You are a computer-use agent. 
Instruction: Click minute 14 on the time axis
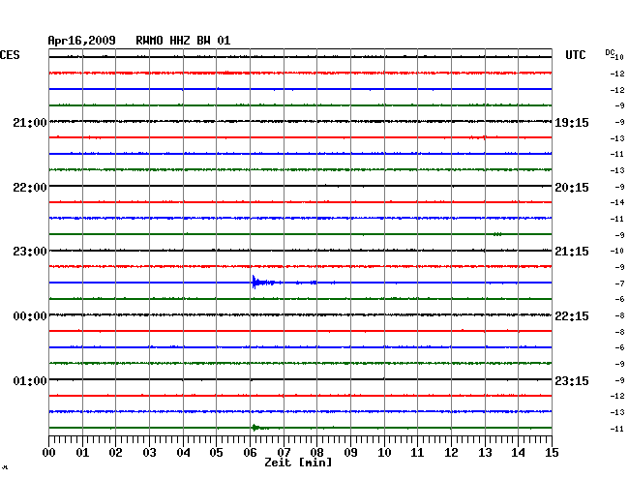pos(518,453)
